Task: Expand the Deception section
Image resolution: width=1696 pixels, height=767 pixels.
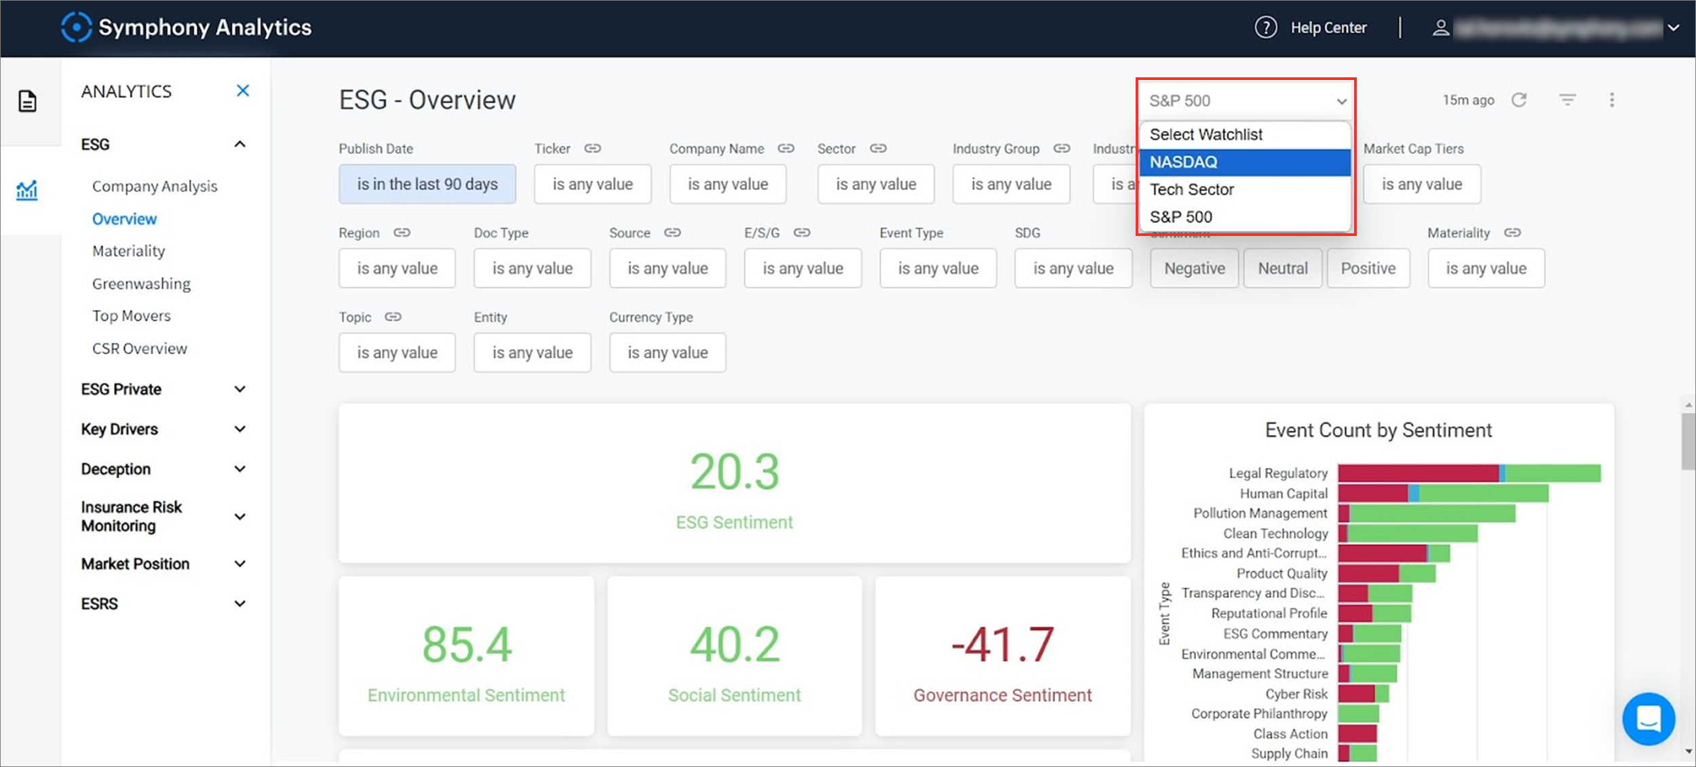Action: tap(239, 469)
